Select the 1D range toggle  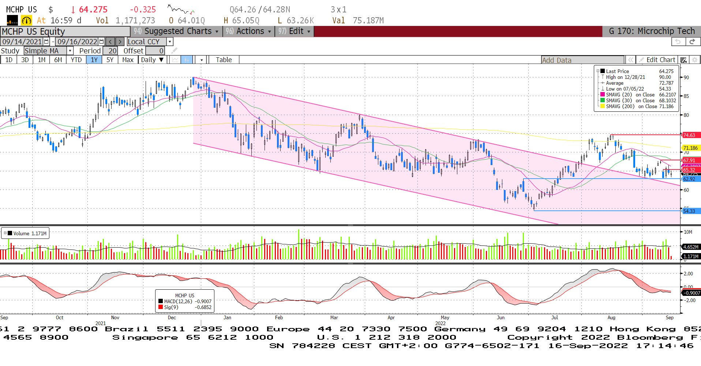[8, 60]
